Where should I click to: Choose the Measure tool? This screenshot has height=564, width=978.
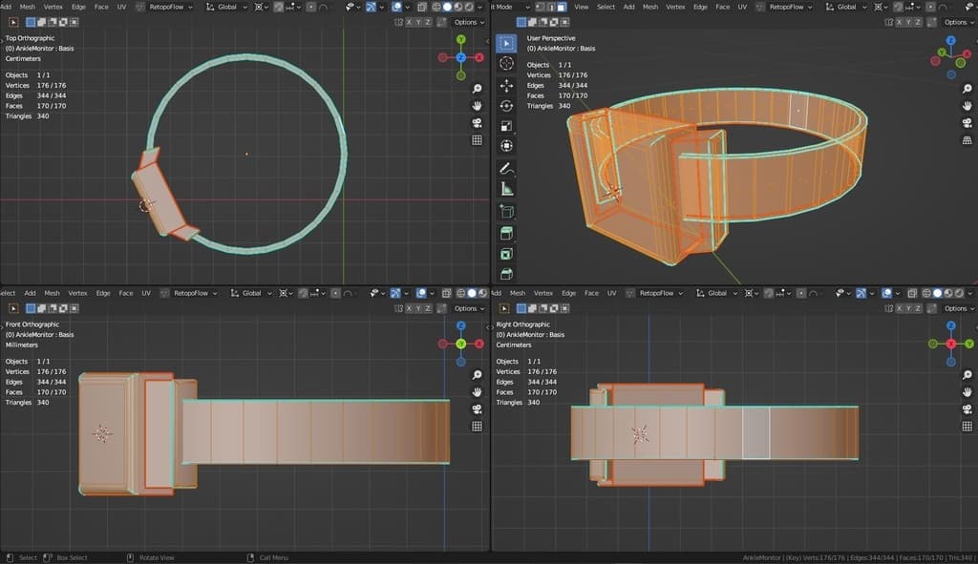(506, 189)
